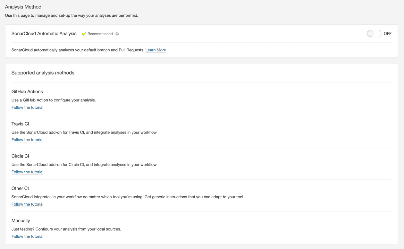Screen dimensions: 404x249
Task: Click the GitHub Actions heading
Action: [27, 91]
